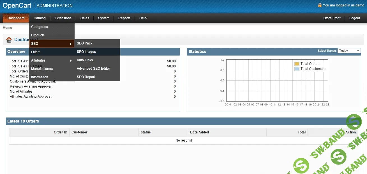
Task: Launch the Advanced SEO Editor
Action: click(93, 69)
